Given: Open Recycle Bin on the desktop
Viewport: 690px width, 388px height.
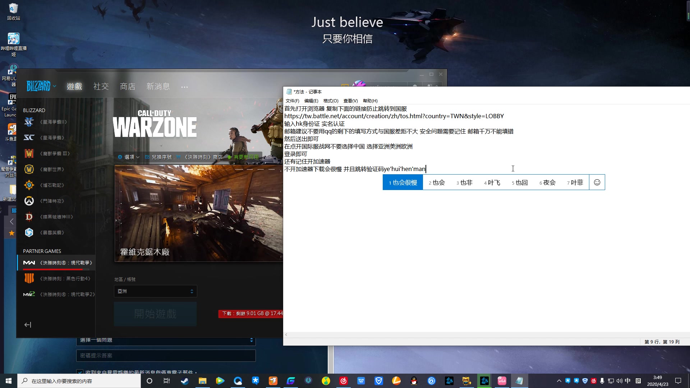Looking at the screenshot, I should 13,11.
